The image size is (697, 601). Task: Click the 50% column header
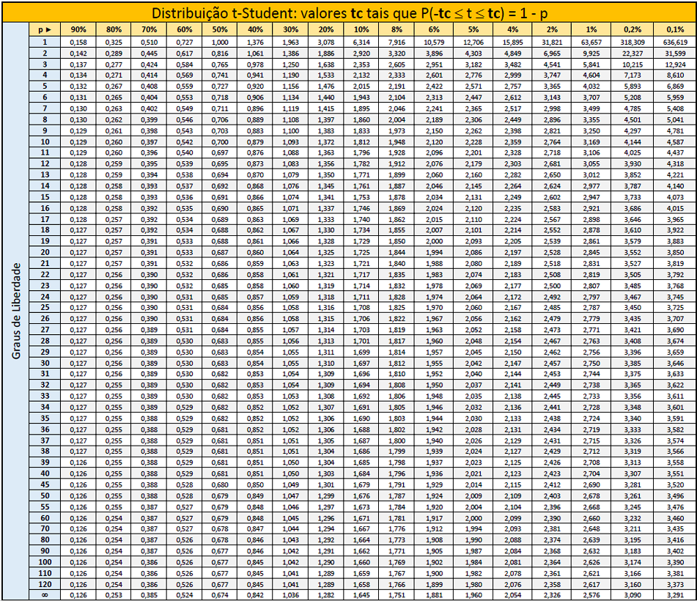219,30
